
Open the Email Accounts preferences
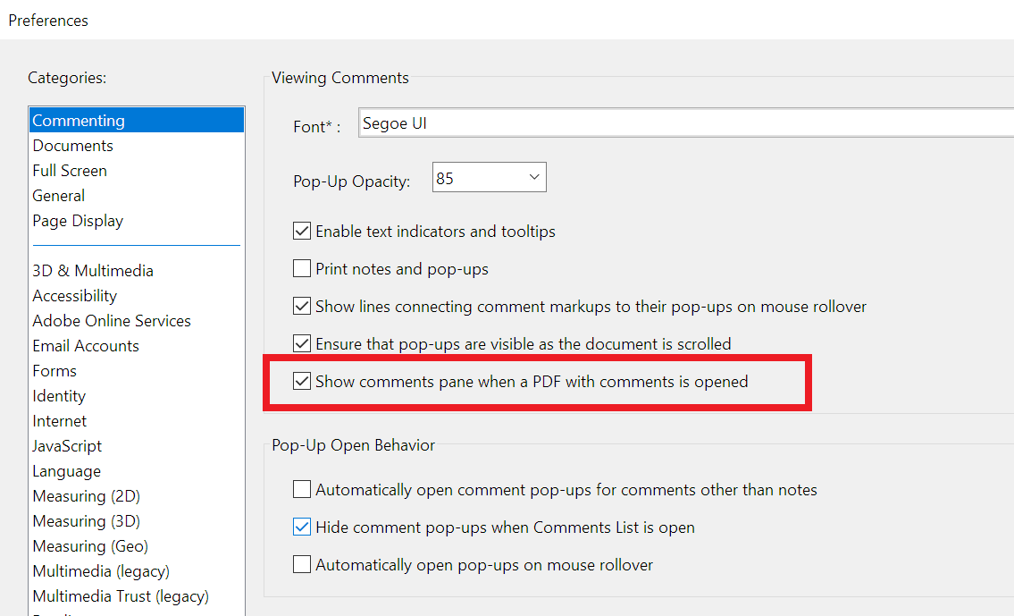86,345
